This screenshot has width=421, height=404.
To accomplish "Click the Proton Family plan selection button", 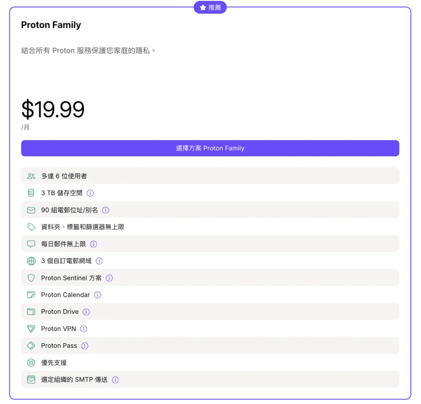I will tap(210, 148).
